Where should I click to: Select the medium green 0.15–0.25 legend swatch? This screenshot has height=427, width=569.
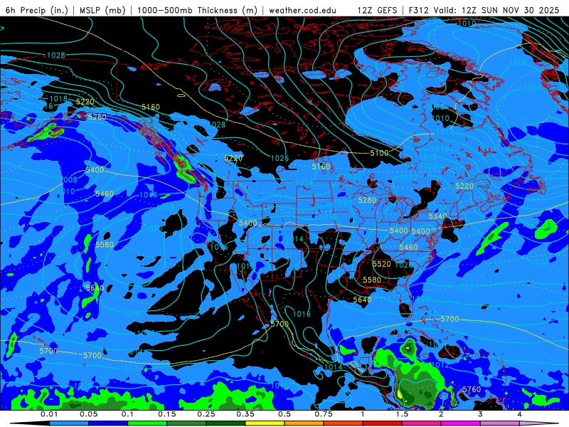(186, 423)
